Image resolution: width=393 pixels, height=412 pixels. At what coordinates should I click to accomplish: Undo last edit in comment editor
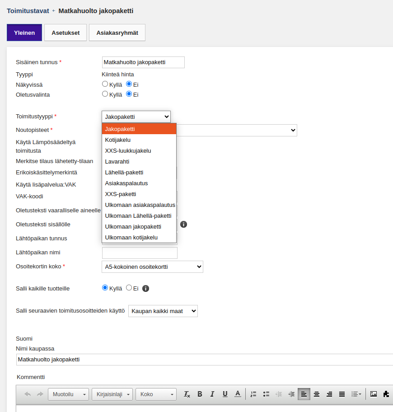click(x=28, y=394)
